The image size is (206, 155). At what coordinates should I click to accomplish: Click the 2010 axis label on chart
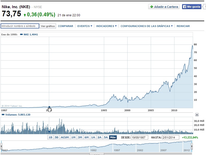tap(174, 110)
